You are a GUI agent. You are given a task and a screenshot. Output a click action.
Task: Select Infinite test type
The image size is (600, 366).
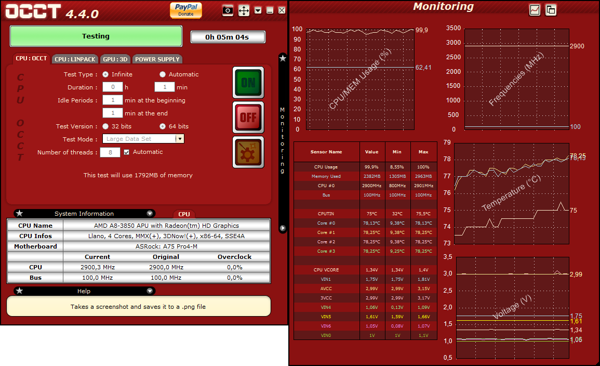[x=105, y=74]
